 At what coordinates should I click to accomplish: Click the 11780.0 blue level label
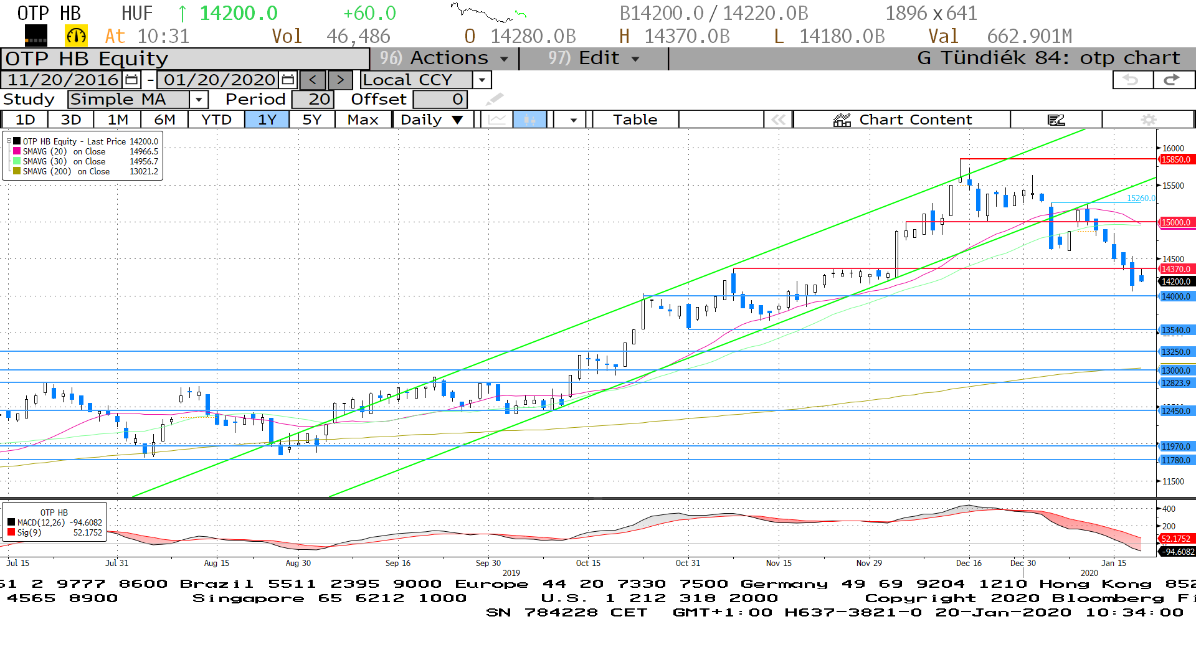click(x=1176, y=460)
